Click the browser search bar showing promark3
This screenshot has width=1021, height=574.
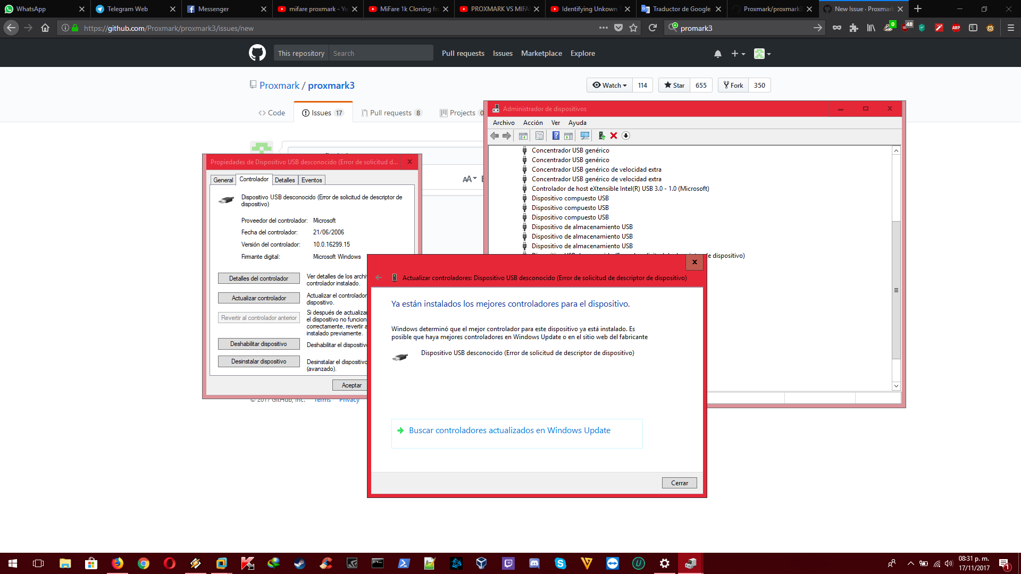[x=743, y=28]
